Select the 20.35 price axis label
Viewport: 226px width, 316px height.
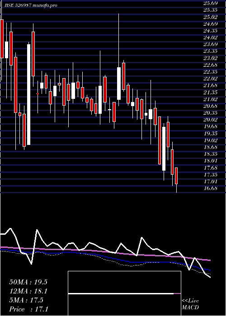click(x=210, y=113)
